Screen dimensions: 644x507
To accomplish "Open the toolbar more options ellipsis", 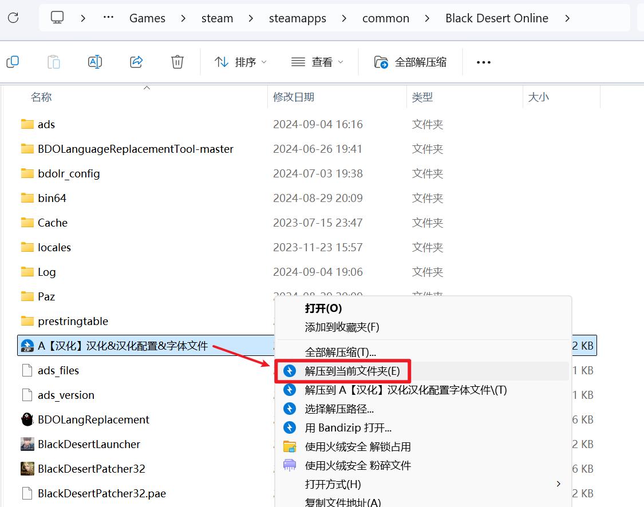I will coord(483,62).
